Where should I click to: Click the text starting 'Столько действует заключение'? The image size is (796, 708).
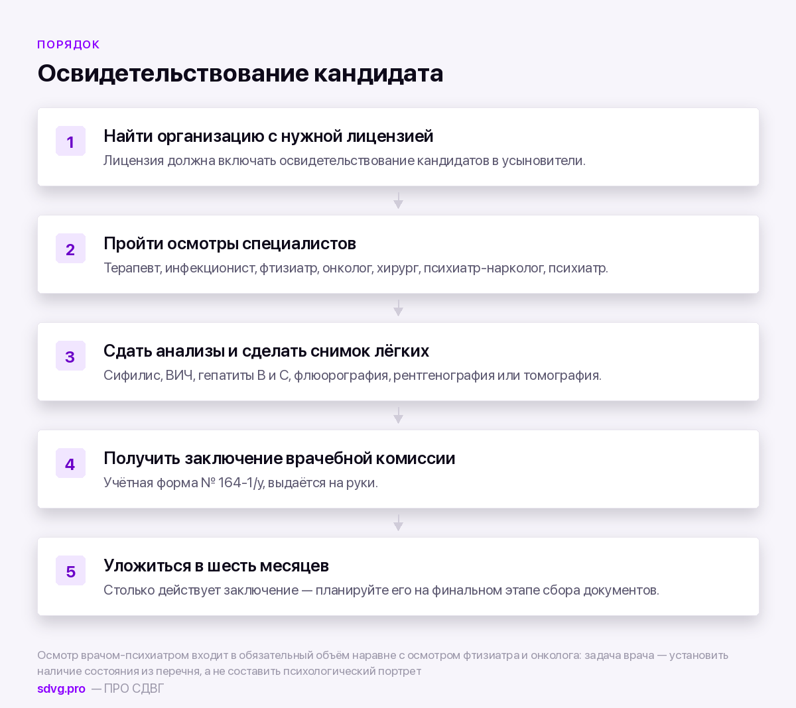click(x=381, y=590)
